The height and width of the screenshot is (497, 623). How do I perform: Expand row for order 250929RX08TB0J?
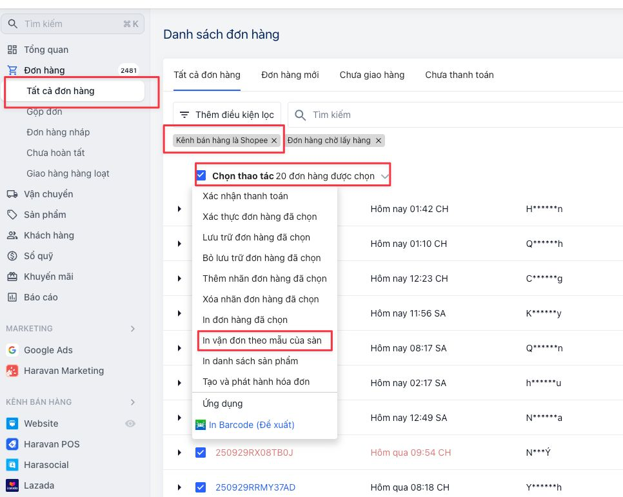coord(179,453)
